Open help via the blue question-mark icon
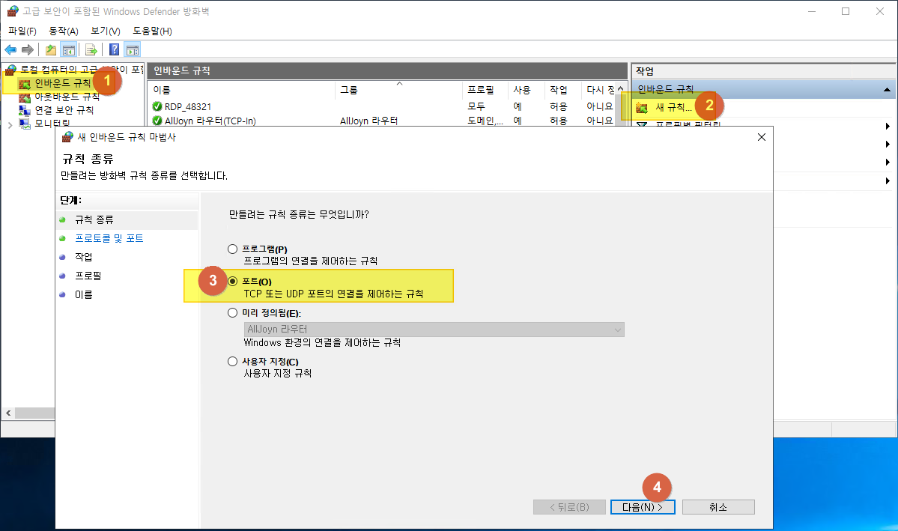The width and height of the screenshot is (898, 531). coord(115,50)
